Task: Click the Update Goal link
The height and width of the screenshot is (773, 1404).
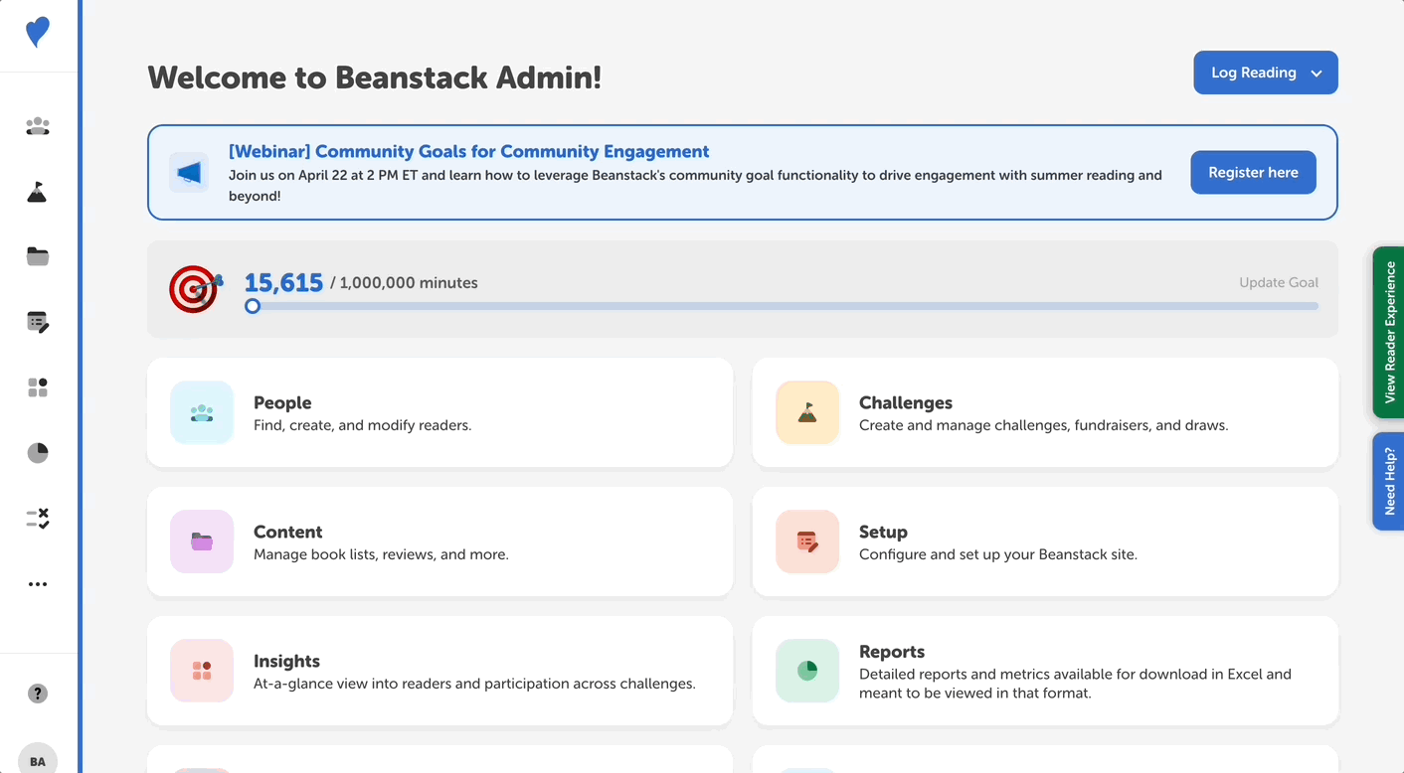Action: (x=1279, y=282)
